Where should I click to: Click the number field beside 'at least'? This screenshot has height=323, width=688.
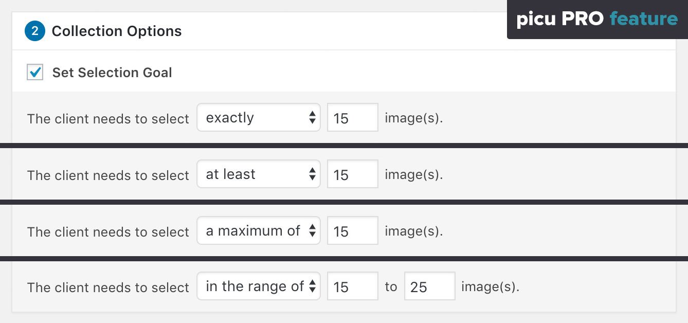[352, 174]
